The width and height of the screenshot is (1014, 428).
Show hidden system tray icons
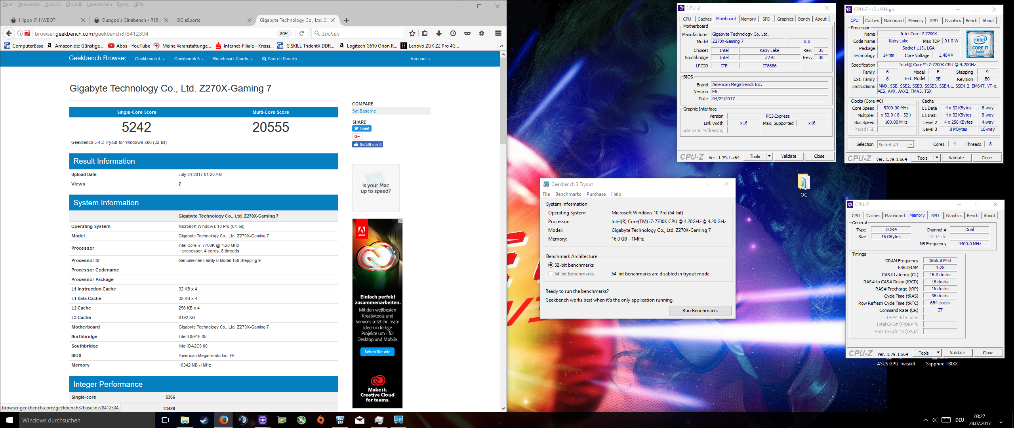click(x=925, y=420)
